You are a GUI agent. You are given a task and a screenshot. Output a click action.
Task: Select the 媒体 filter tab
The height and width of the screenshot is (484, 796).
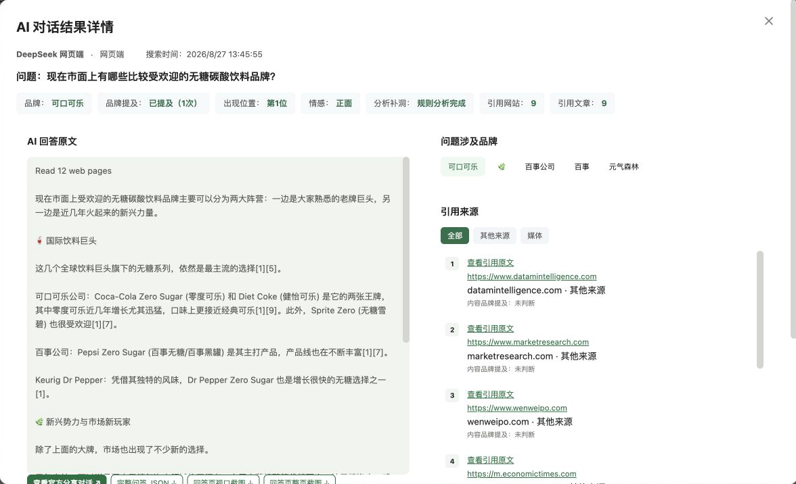tap(534, 236)
